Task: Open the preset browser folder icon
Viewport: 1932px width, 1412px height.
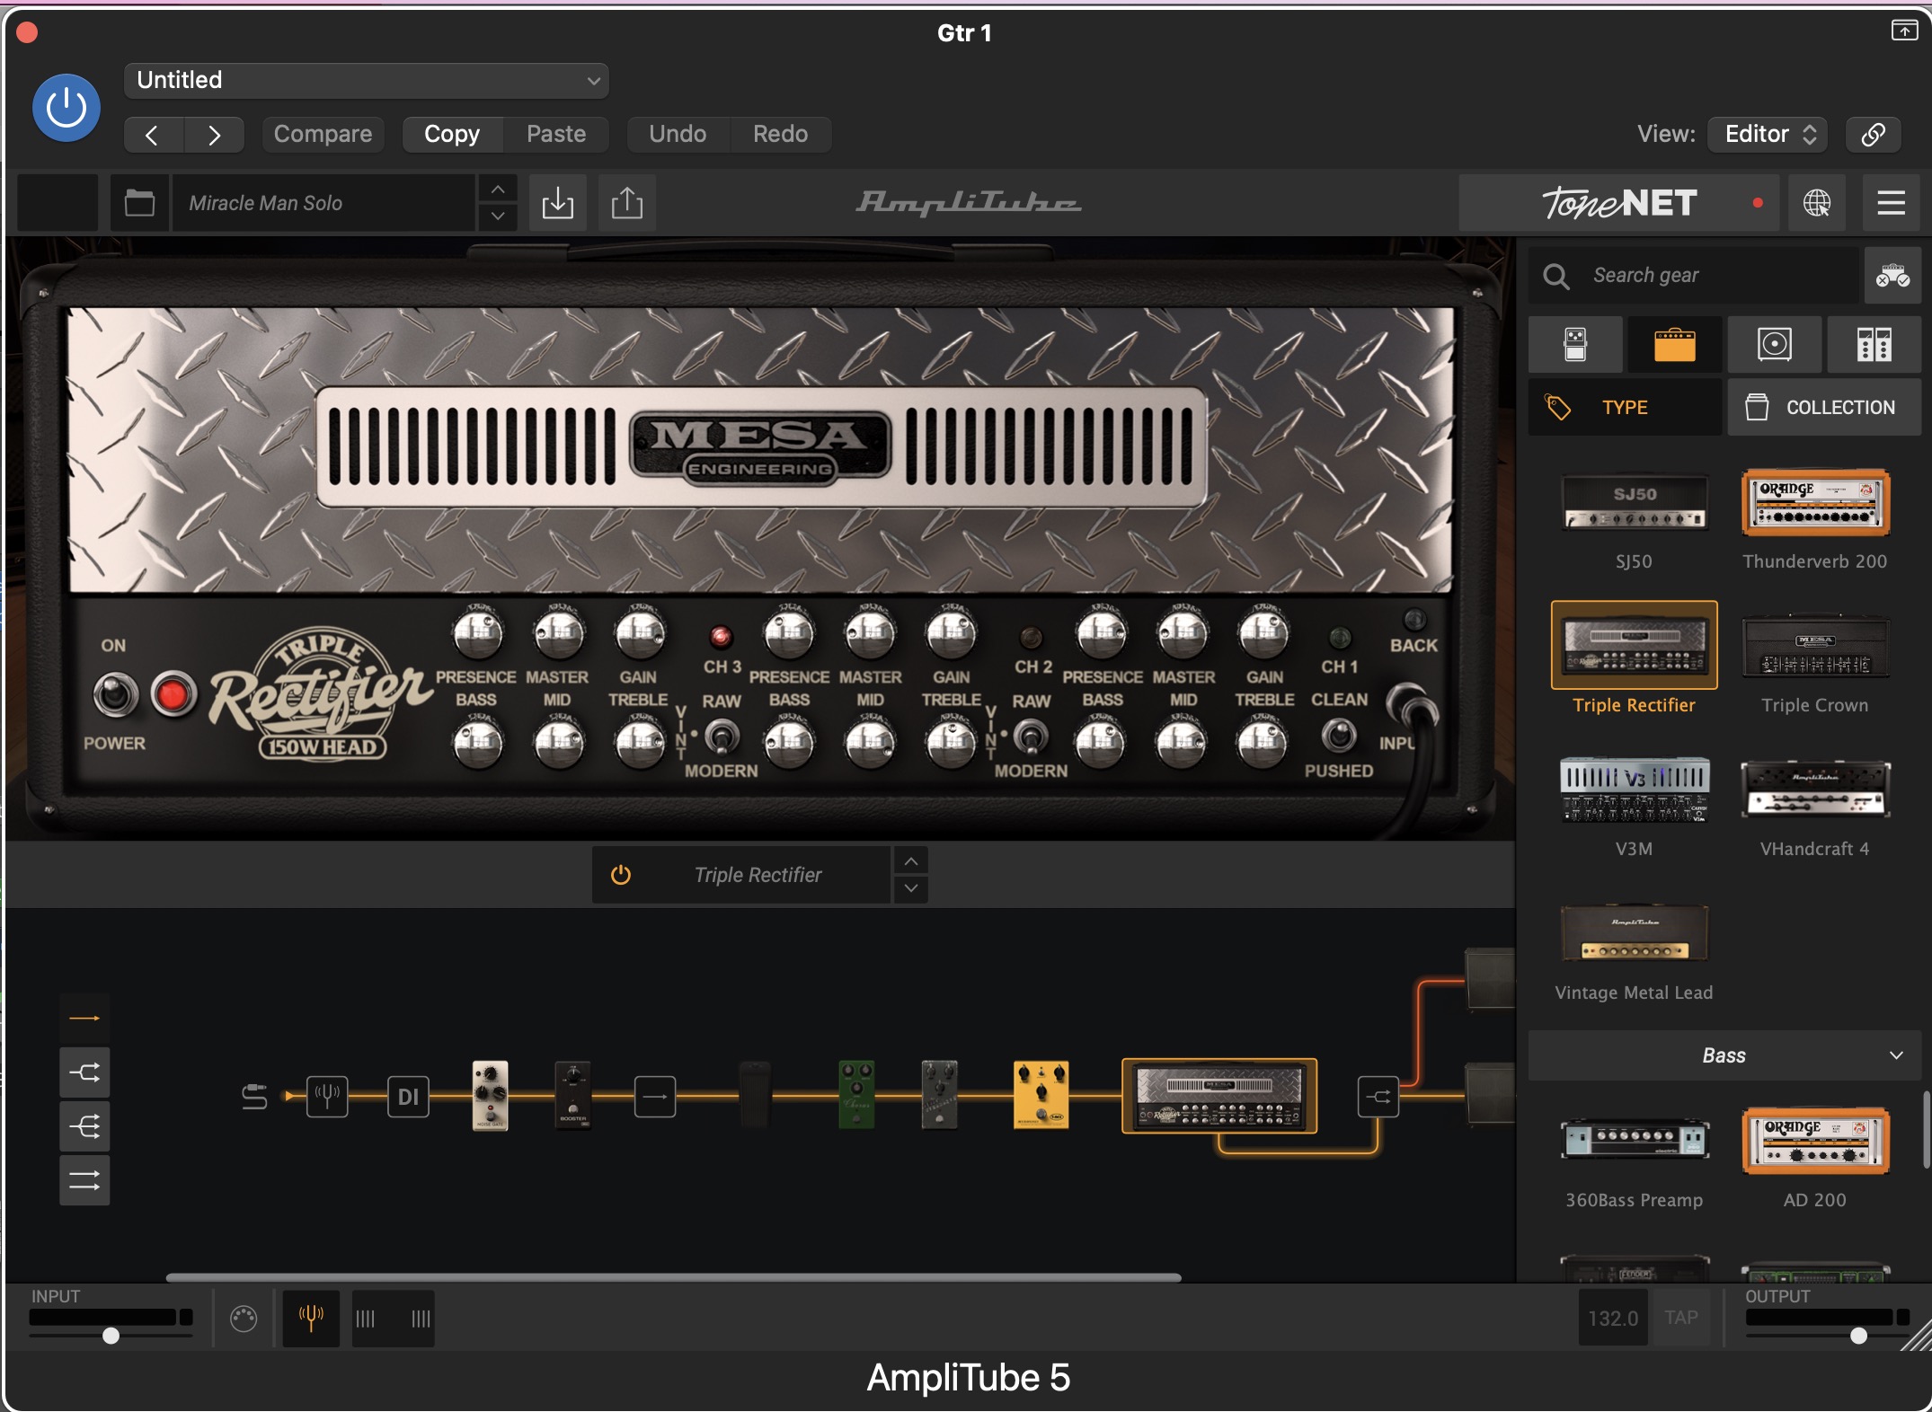Action: click(x=139, y=203)
